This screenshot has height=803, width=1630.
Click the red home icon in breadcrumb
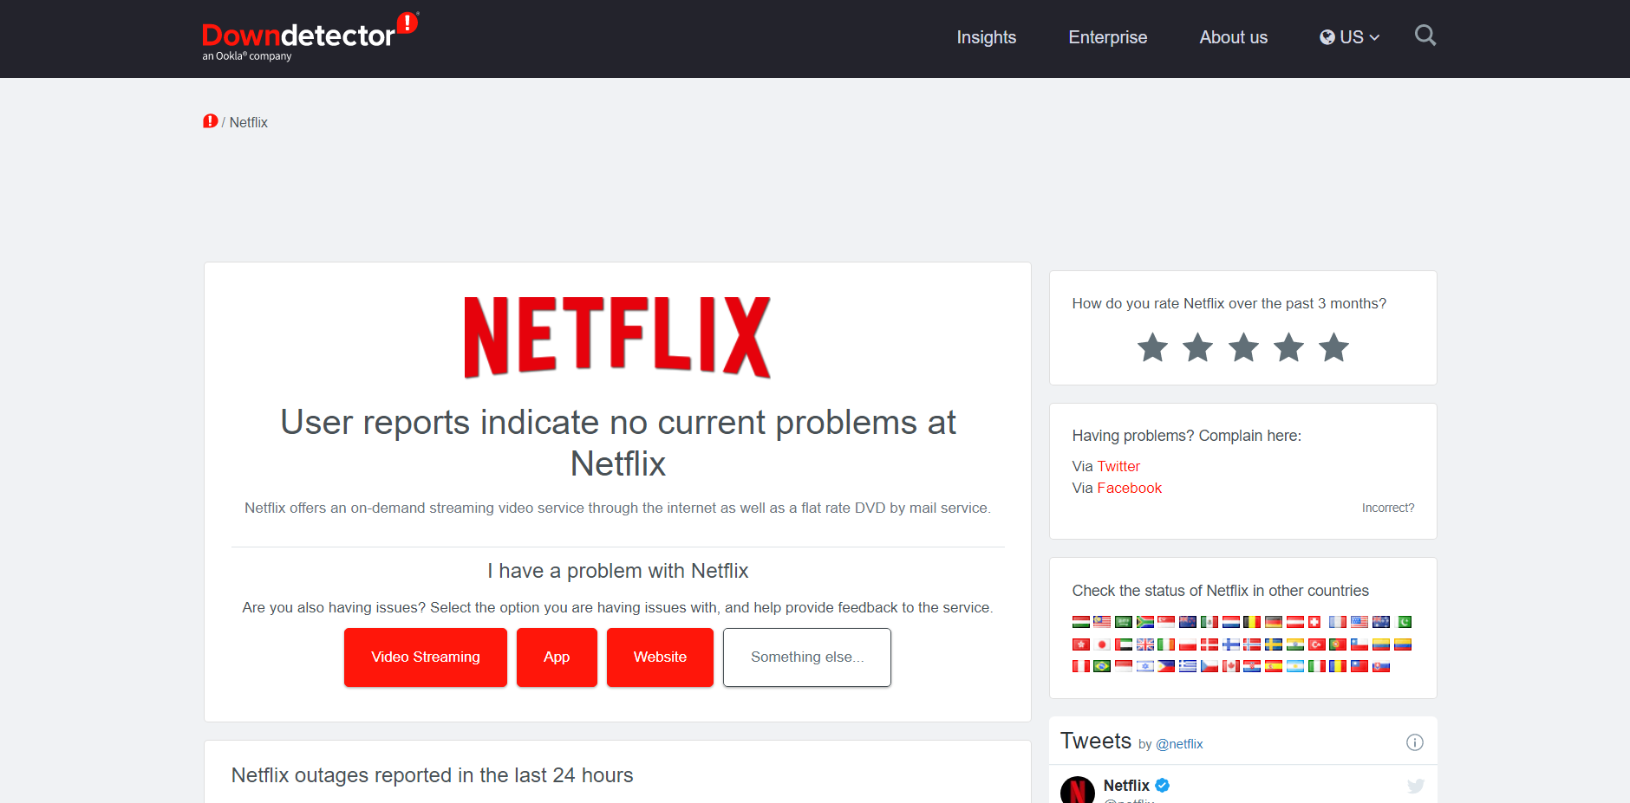(x=211, y=121)
